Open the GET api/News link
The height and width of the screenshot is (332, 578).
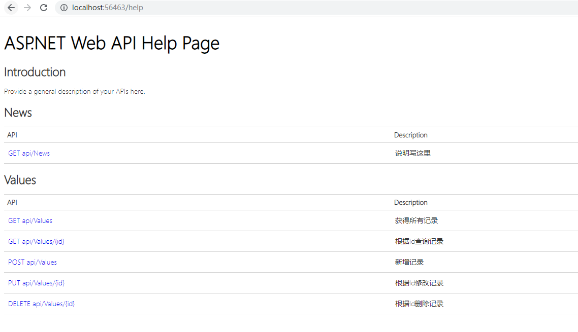click(29, 154)
